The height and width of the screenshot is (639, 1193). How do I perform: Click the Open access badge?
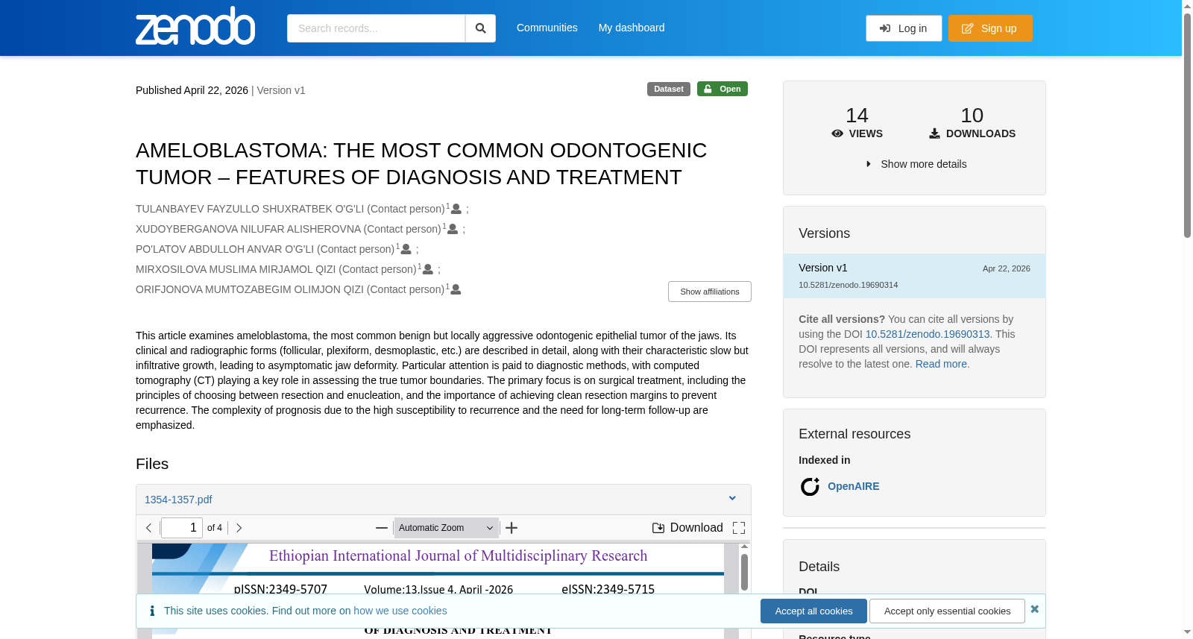[723, 89]
